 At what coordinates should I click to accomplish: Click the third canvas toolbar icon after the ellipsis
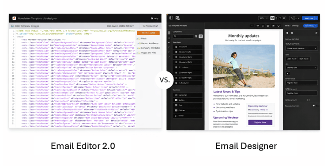coord(268,26)
